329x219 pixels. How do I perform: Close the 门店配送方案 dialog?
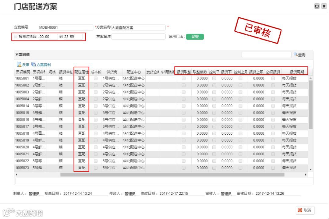point(324,6)
